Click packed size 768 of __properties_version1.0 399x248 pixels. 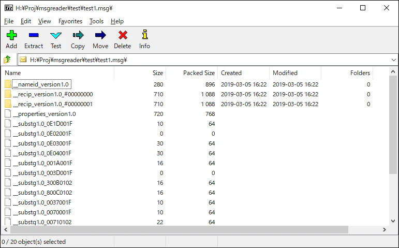210,114
